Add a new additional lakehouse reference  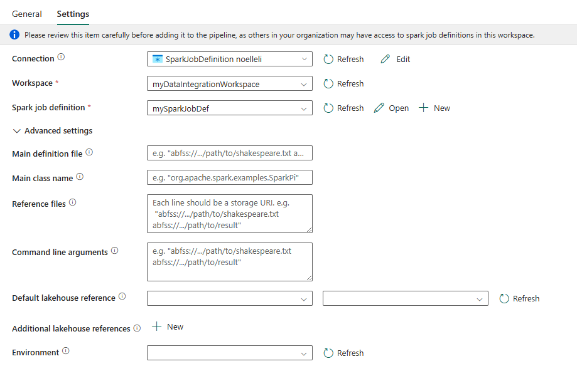168,326
